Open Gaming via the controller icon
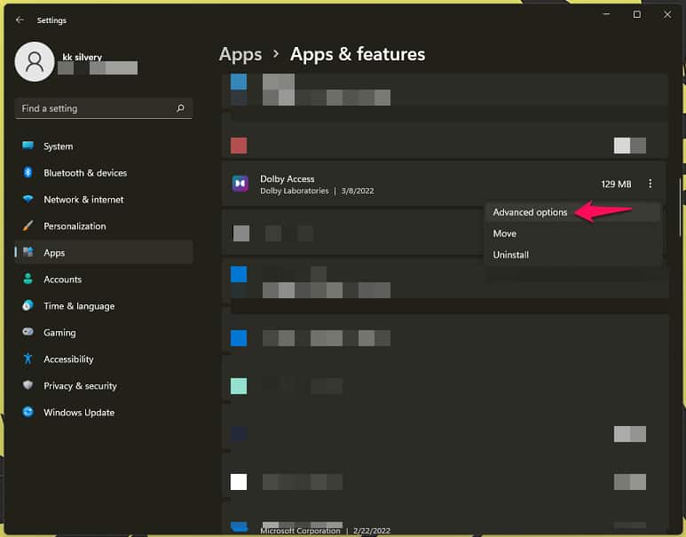Screen dimensions: 686x537 [x=28, y=332]
